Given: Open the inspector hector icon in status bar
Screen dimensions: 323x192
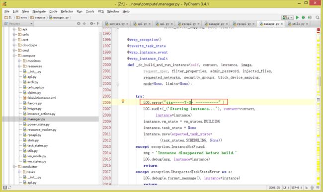Looking at the screenshot, I should [x=312, y=188].
